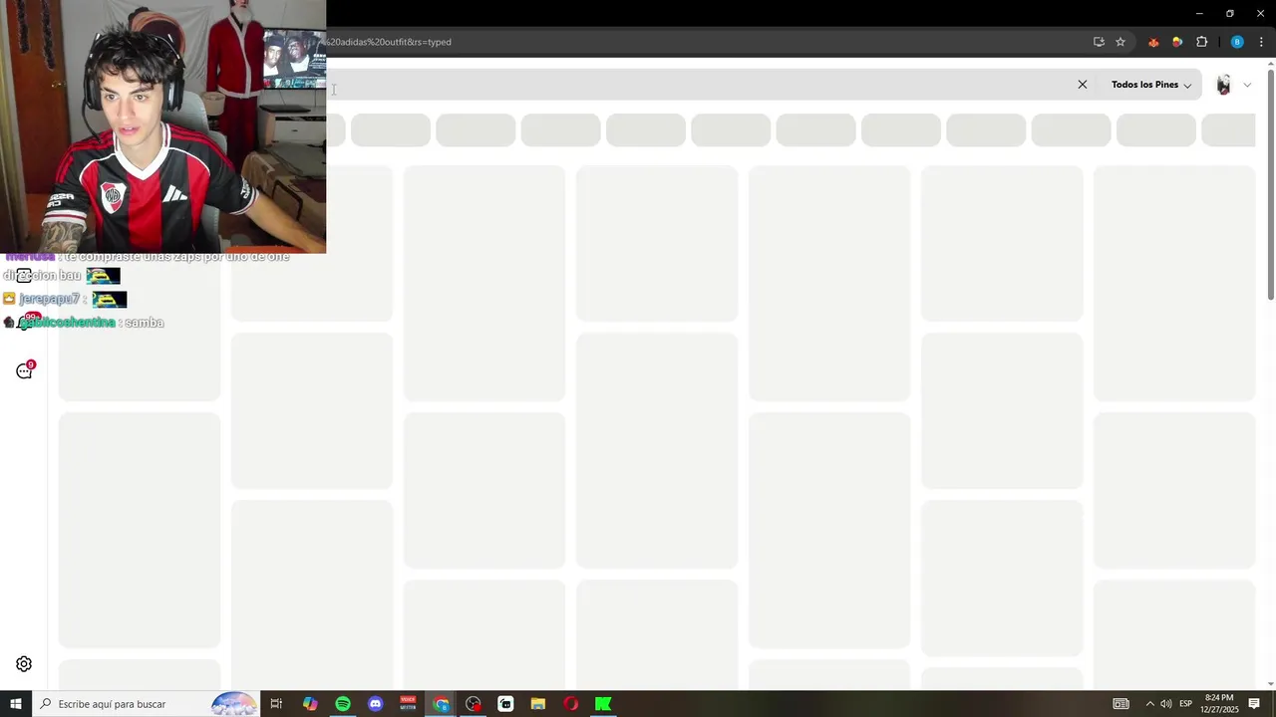The image size is (1276, 717).
Task: Open OBS Studio from the taskbar
Action: (474, 704)
